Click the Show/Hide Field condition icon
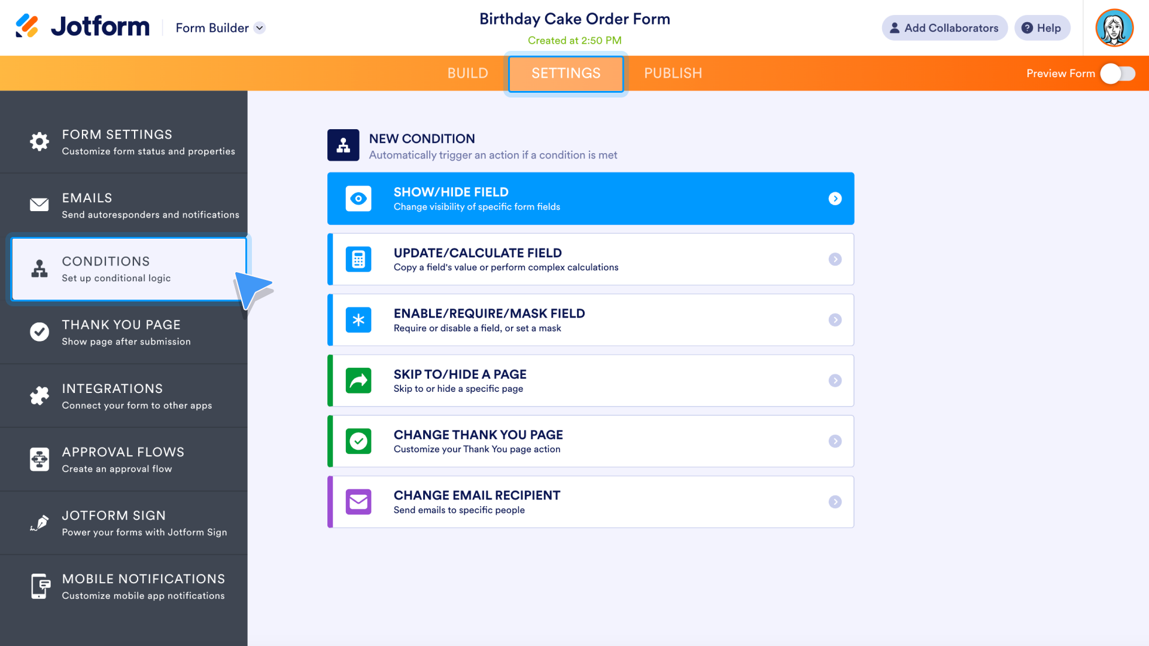Image resolution: width=1149 pixels, height=646 pixels. (x=358, y=199)
